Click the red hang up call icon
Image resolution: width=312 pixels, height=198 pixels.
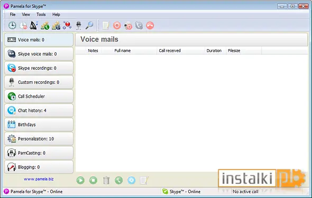150,25
